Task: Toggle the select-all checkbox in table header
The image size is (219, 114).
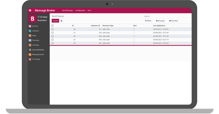Action: click(x=53, y=26)
